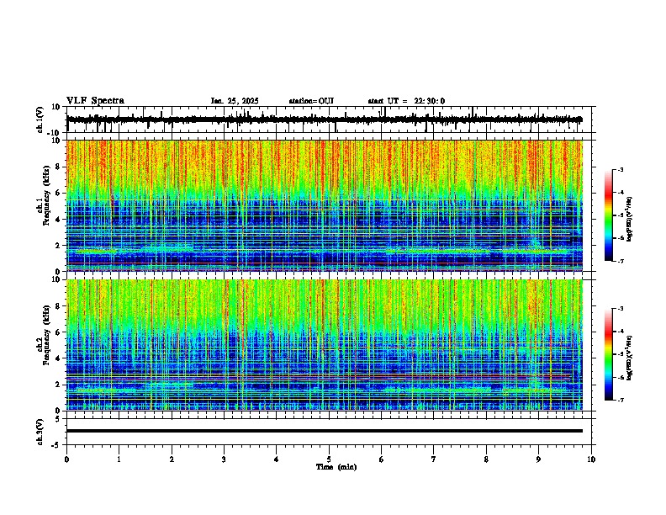Click the "4" kHz tick on ch.2 spectrogram
Screen dimensions: 666x515
(59, 358)
